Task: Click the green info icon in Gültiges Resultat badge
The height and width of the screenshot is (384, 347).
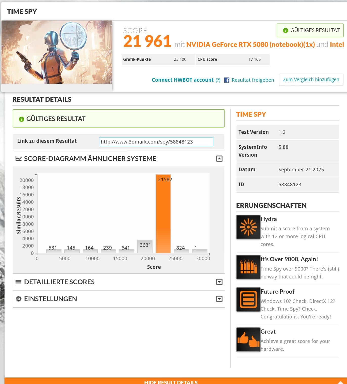Action: (286, 30)
